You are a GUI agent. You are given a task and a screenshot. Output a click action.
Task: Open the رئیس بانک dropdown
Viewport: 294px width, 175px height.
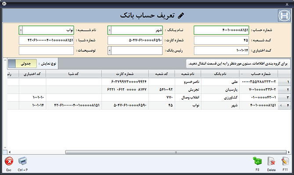coord(109,51)
